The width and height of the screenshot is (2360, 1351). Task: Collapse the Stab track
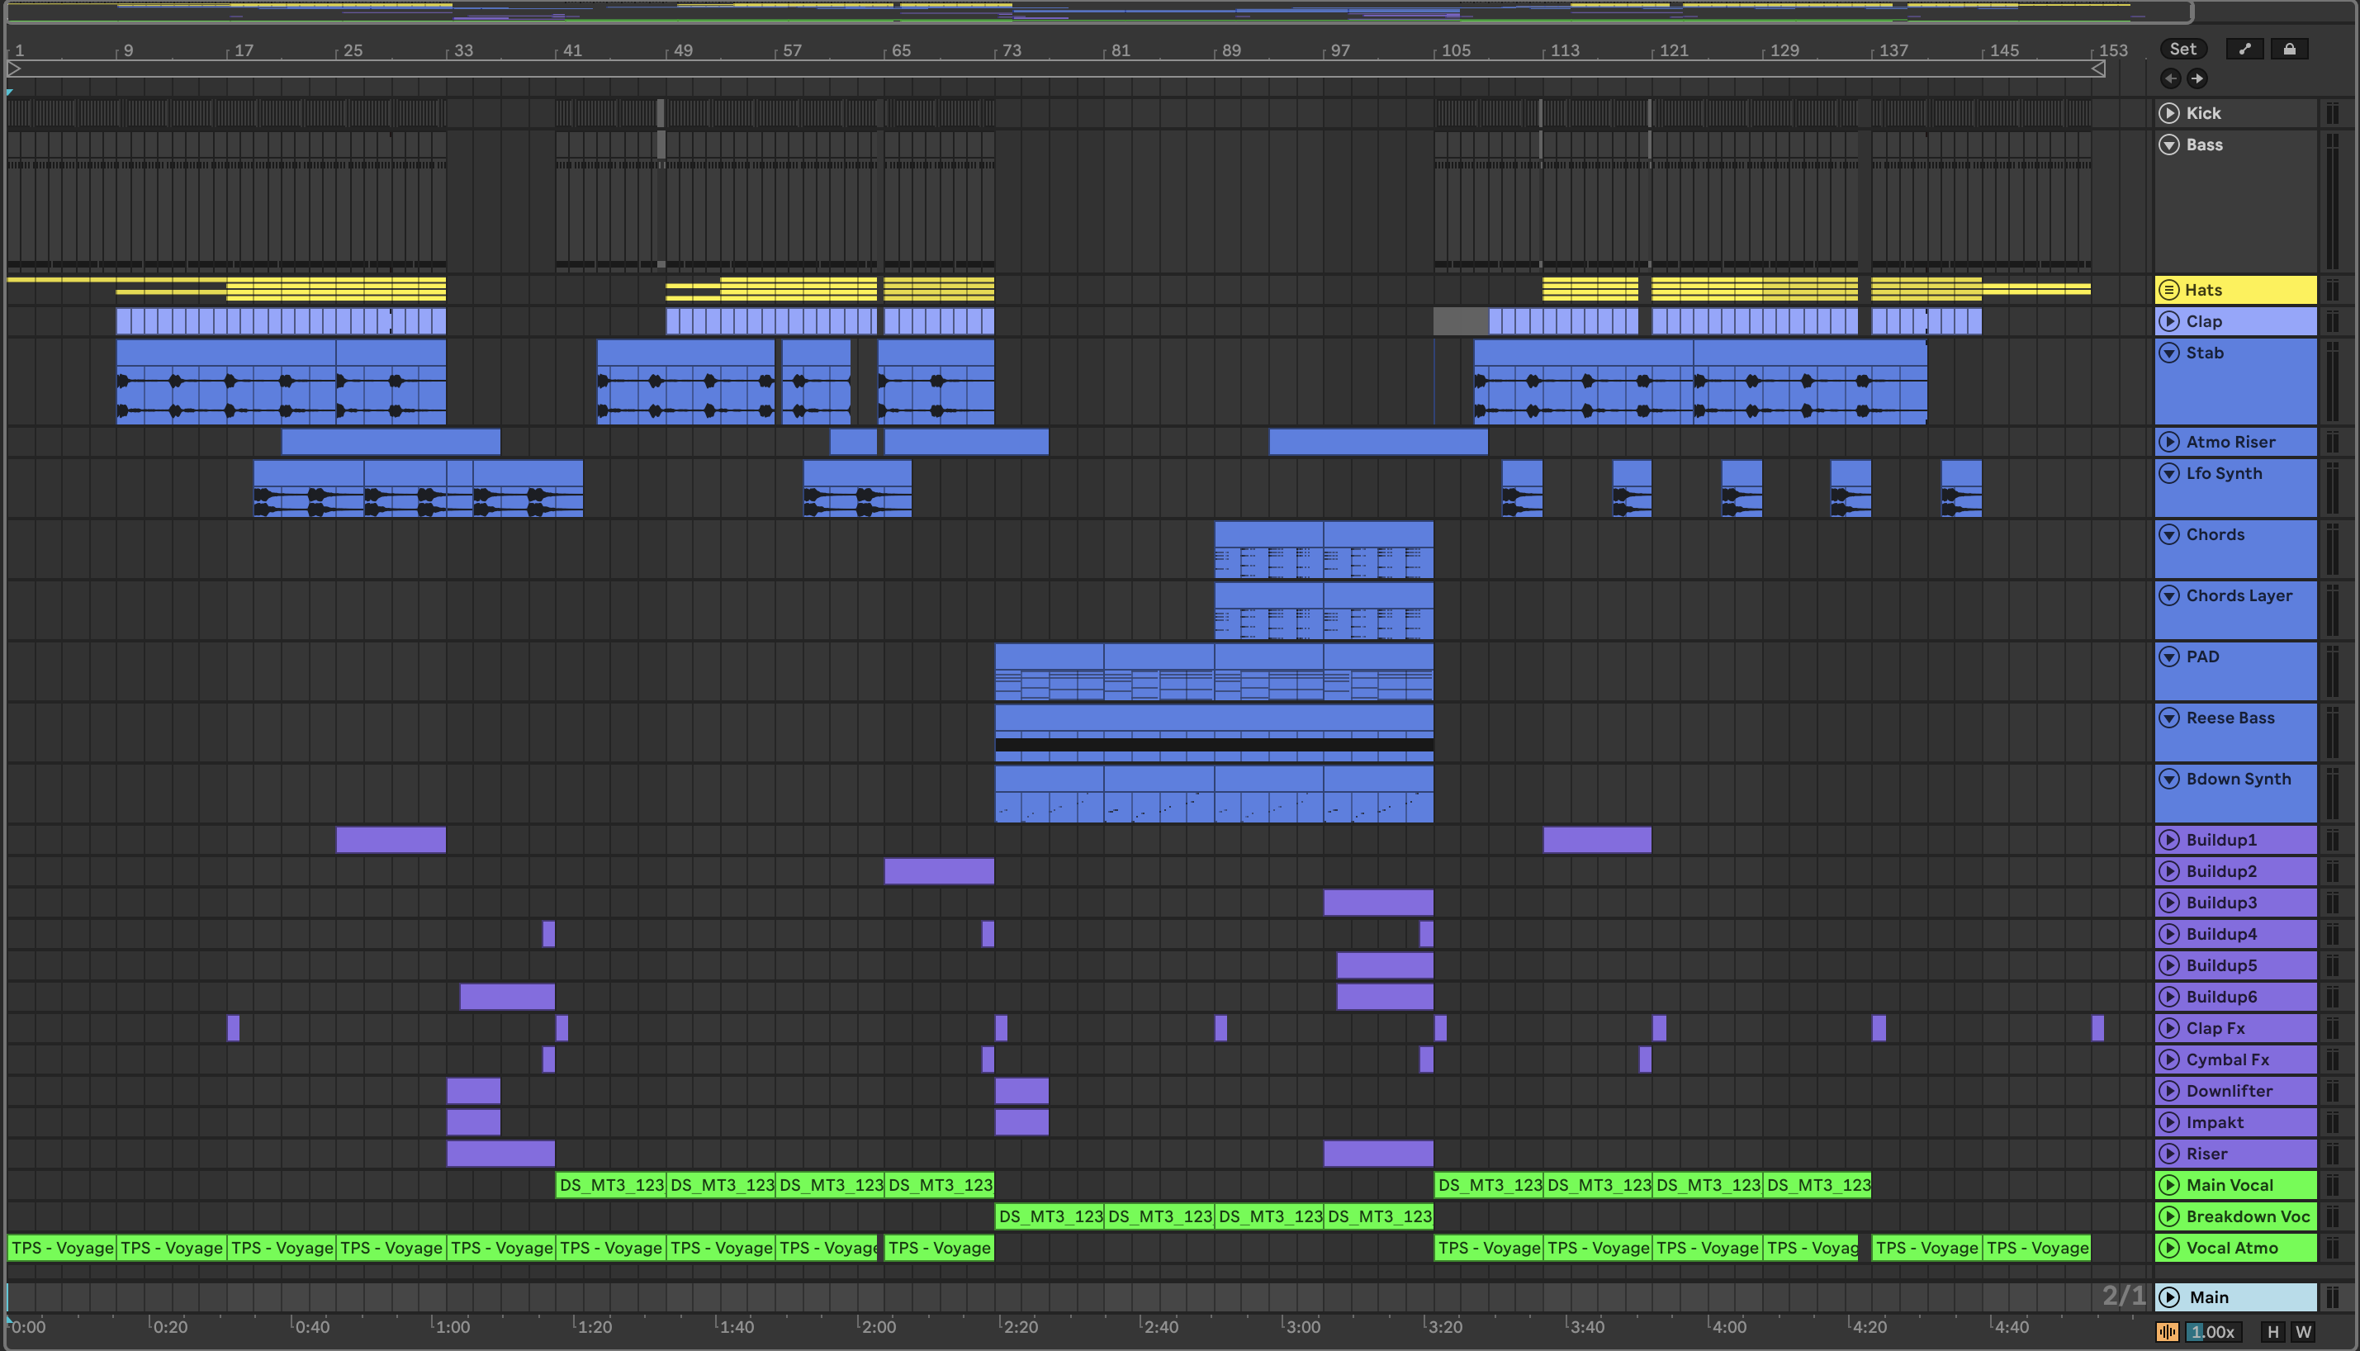[2169, 353]
